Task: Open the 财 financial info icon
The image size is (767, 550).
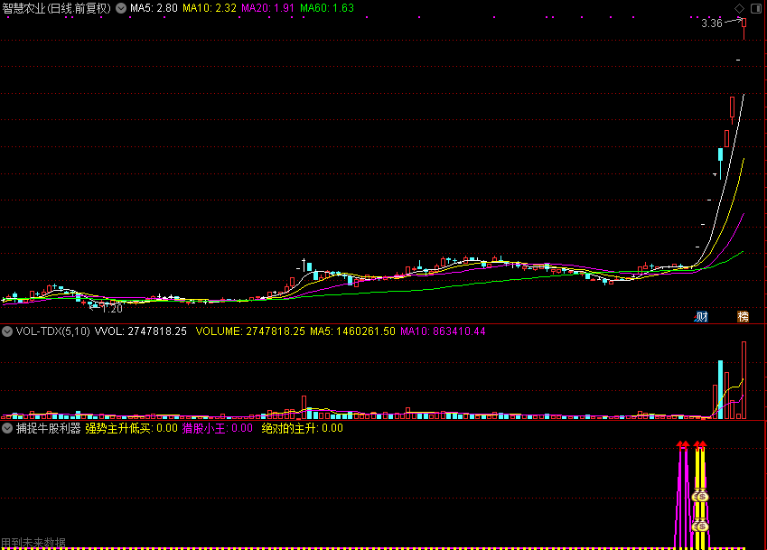Action: 701,317
